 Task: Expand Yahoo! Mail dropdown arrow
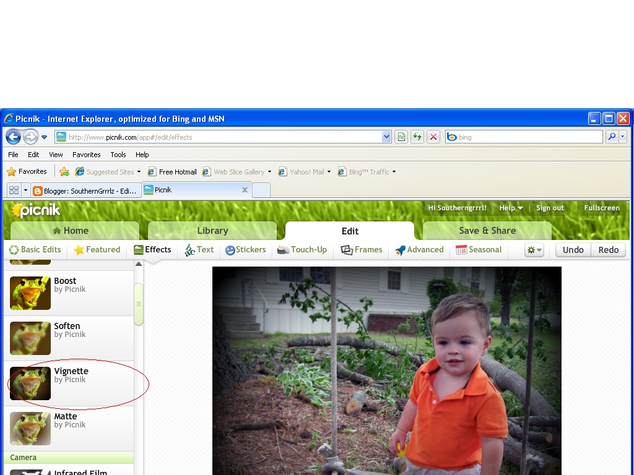pyautogui.click(x=329, y=172)
